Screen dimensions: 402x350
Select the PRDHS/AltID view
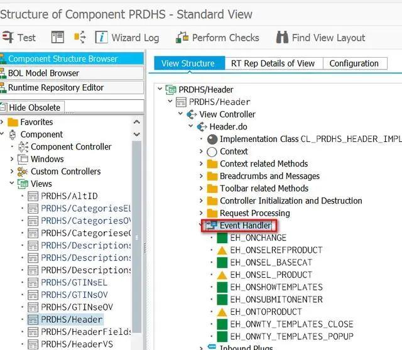[x=69, y=196]
